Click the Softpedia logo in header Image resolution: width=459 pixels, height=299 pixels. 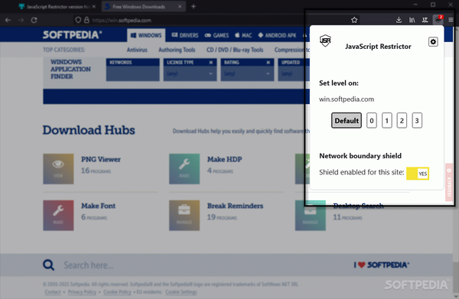click(x=73, y=35)
